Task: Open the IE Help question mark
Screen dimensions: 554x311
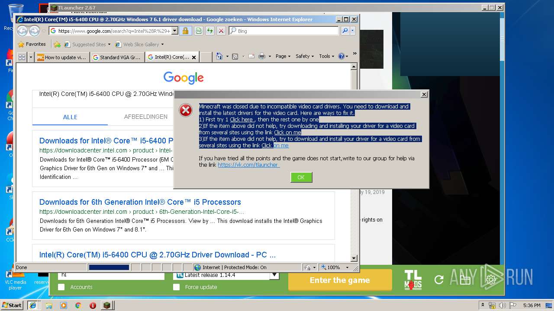Action: coord(341,56)
